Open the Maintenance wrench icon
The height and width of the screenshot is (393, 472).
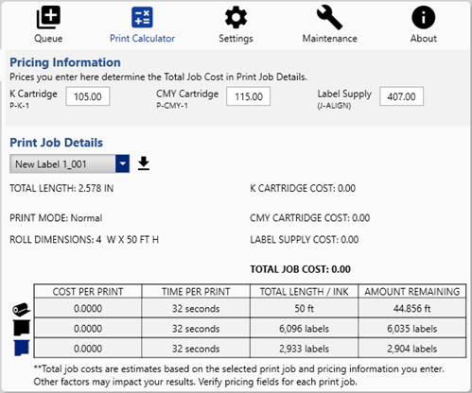pos(329,18)
